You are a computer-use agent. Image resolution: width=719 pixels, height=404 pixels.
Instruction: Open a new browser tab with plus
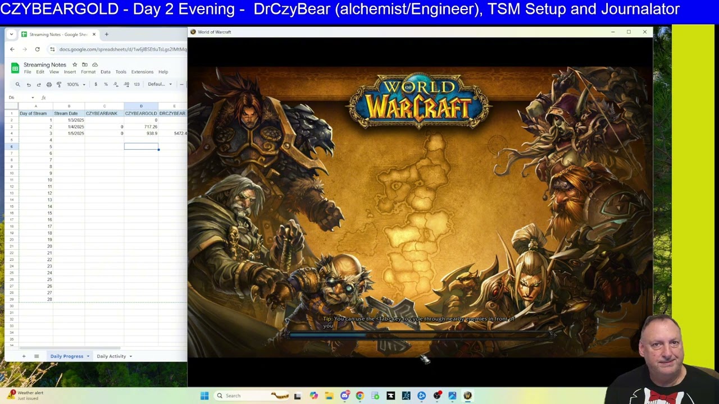click(106, 34)
